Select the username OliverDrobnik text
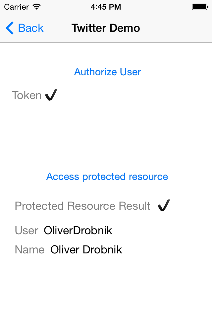This screenshot has height=318, width=212. pyautogui.click(x=78, y=230)
